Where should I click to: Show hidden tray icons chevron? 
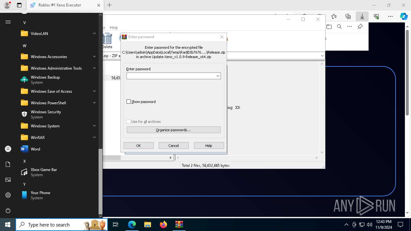pos(346,225)
